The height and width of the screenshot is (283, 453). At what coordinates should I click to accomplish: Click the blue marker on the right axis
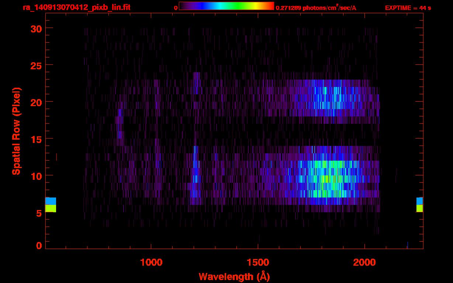click(x=420, y=201)
